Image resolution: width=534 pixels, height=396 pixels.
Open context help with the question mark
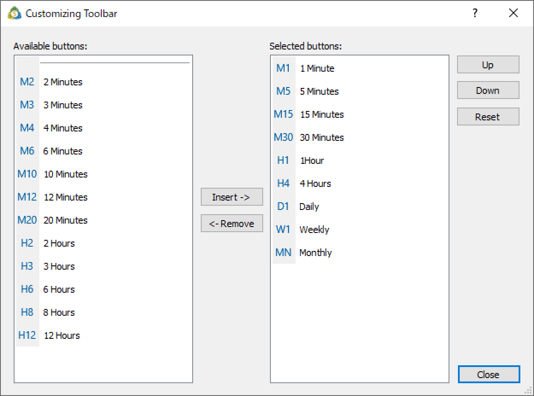click(475, 13)
